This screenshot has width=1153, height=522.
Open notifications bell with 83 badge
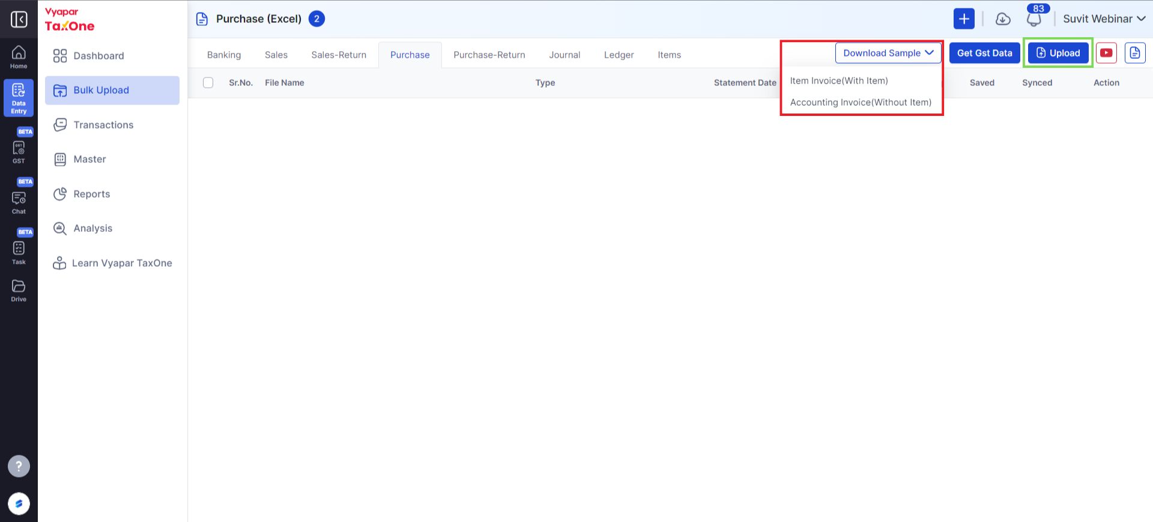pos(1034,19)
